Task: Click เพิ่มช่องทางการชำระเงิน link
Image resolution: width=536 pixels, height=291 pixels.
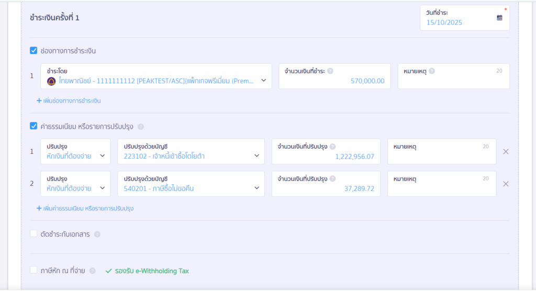Action: 69,100
